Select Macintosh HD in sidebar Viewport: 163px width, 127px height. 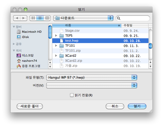(29, 32)
